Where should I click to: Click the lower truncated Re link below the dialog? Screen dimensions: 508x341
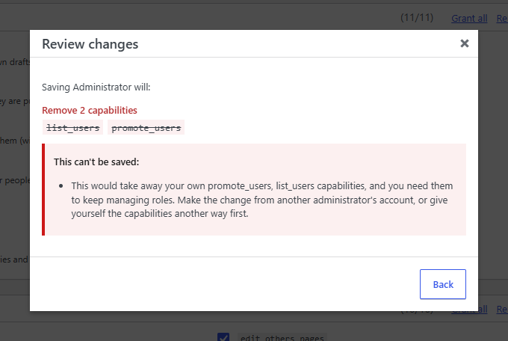coord(502,309)
